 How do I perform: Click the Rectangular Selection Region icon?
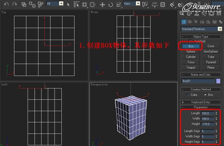[x=84, y=4]
